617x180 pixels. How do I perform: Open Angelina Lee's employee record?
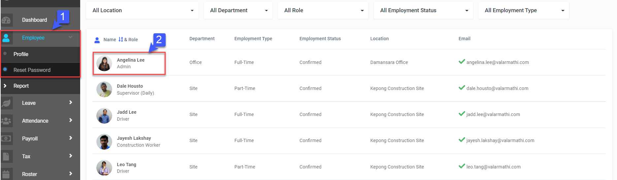point(131,60)
